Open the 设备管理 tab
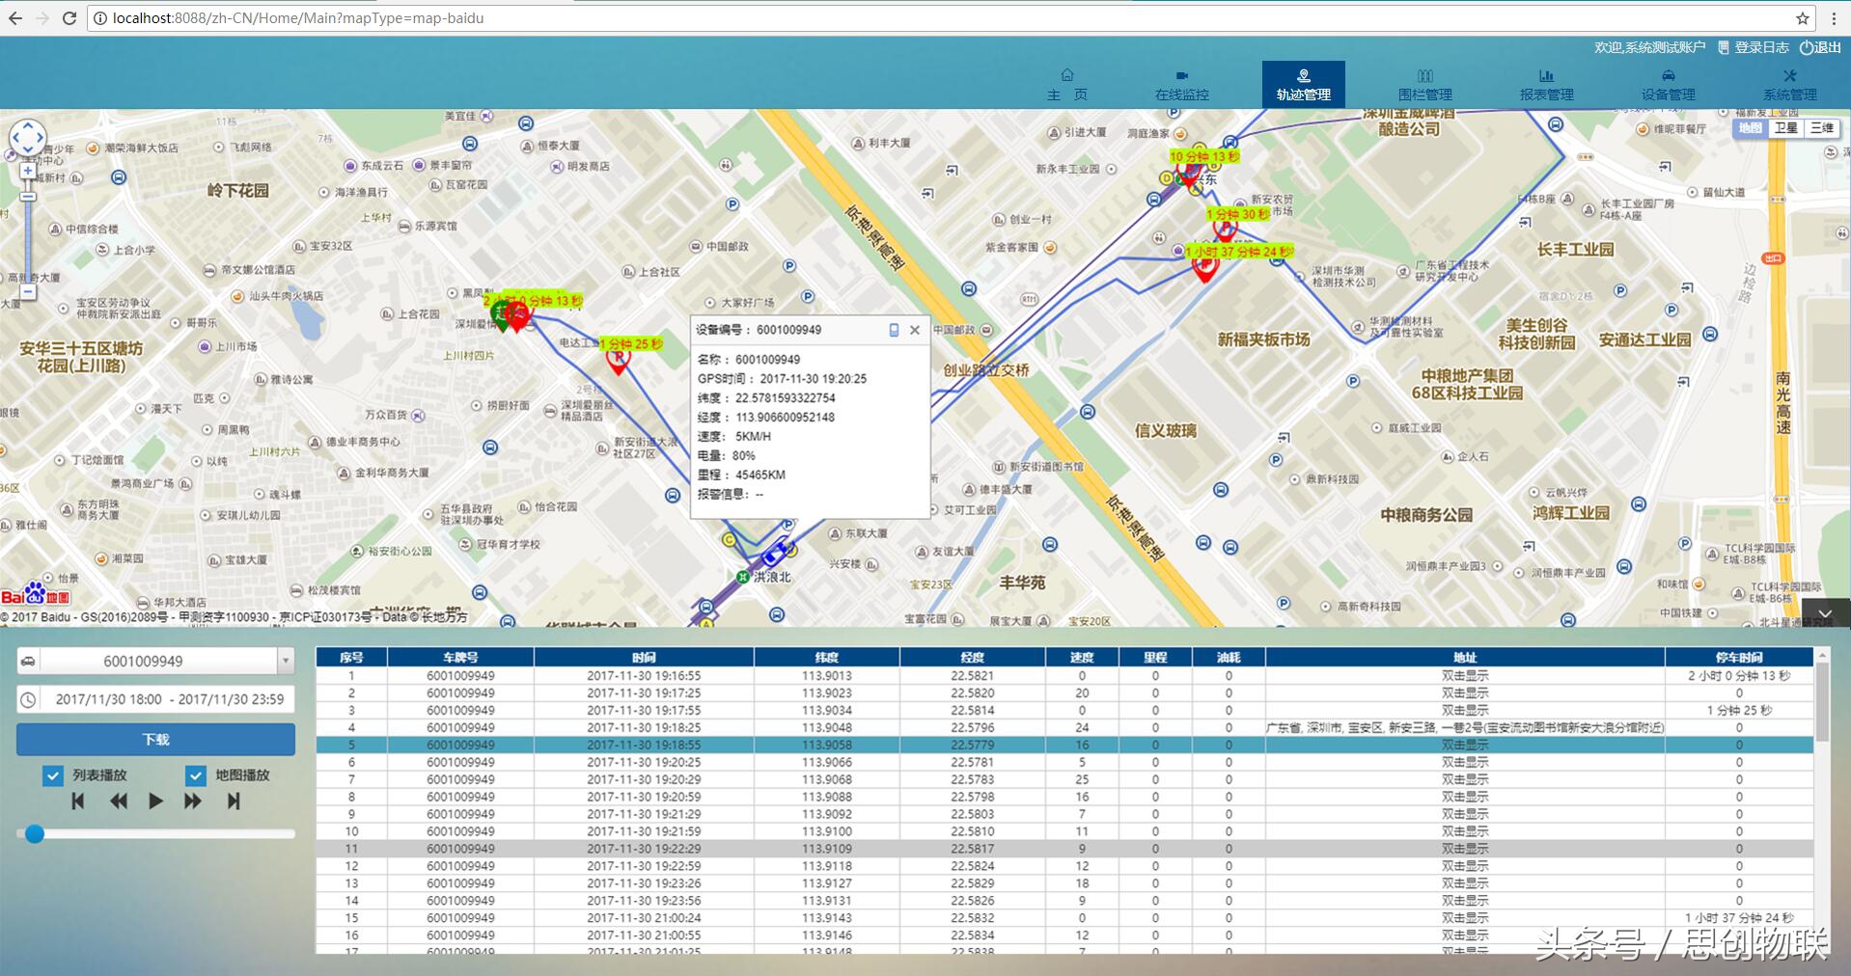This screenshot has height=976, width=1851. click(x=1668, y=85)
